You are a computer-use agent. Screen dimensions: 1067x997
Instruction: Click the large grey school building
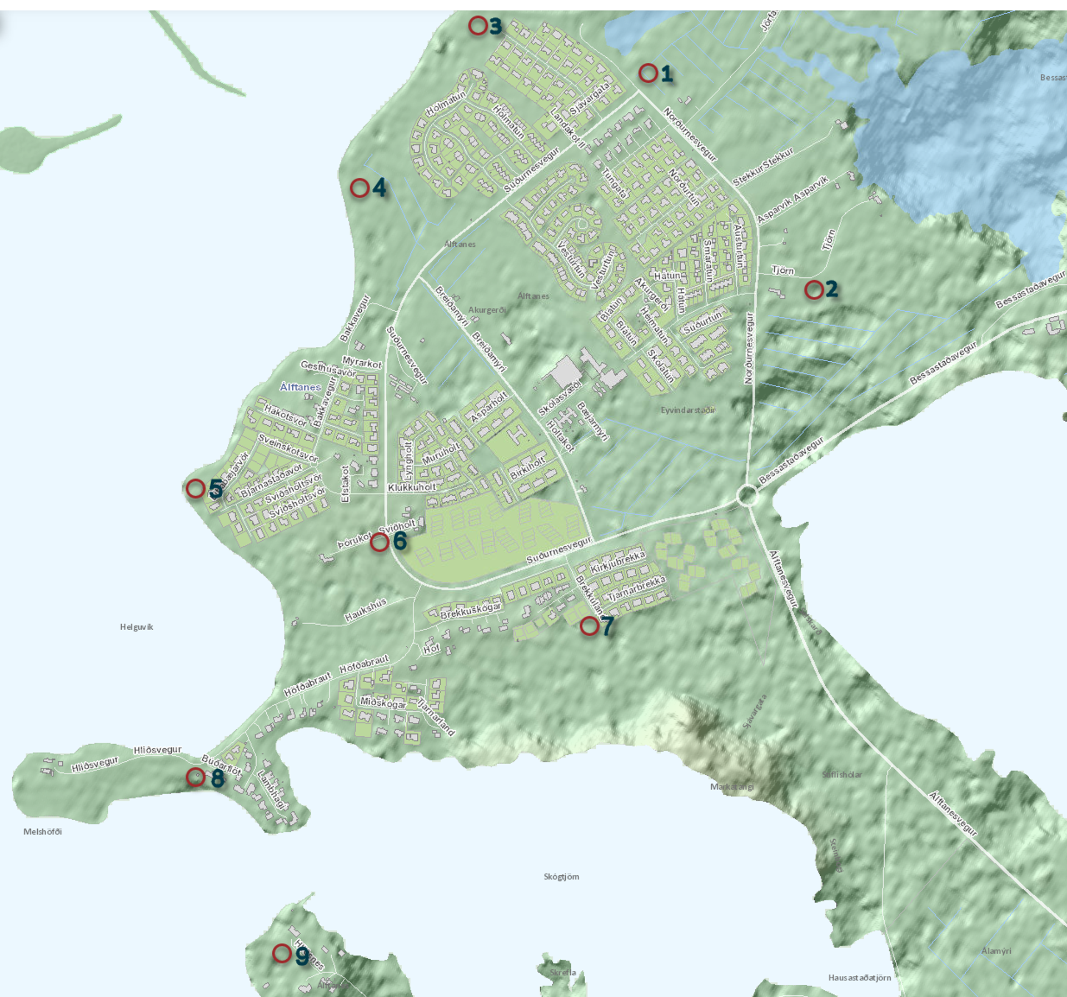(566, 372)
